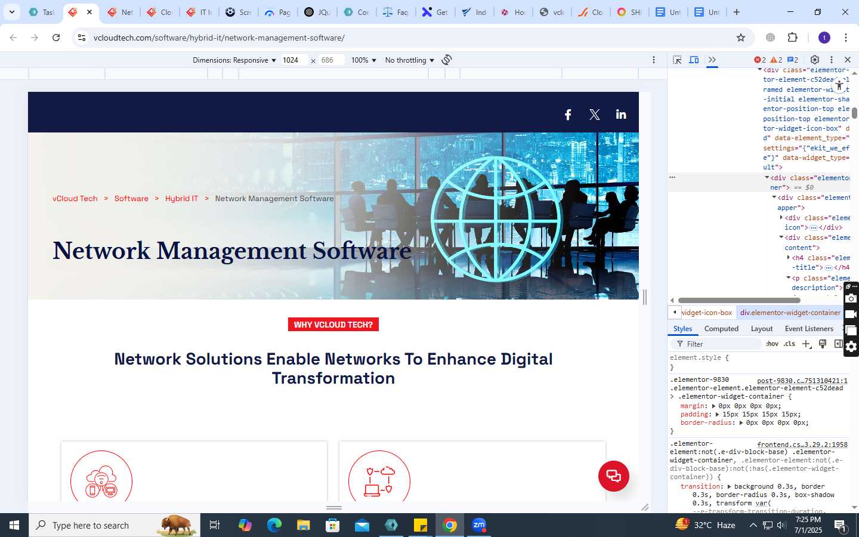The image size is (859, 537).
Task: Open DevTools settings gear
Action: (x=815, y=60)
